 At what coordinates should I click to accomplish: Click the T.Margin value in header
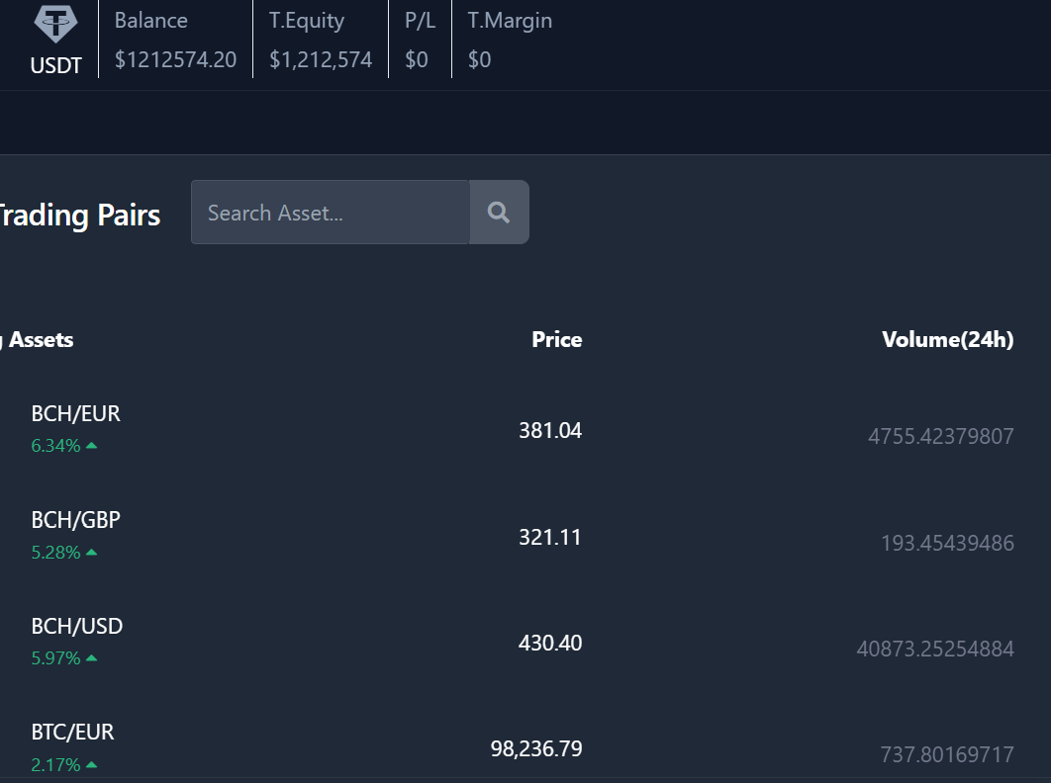(x=479, y=60)
